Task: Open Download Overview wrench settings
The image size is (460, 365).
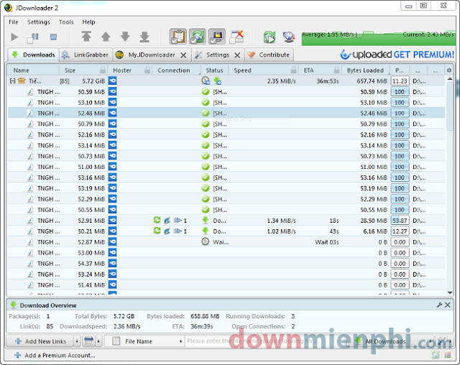Action: 439,305
